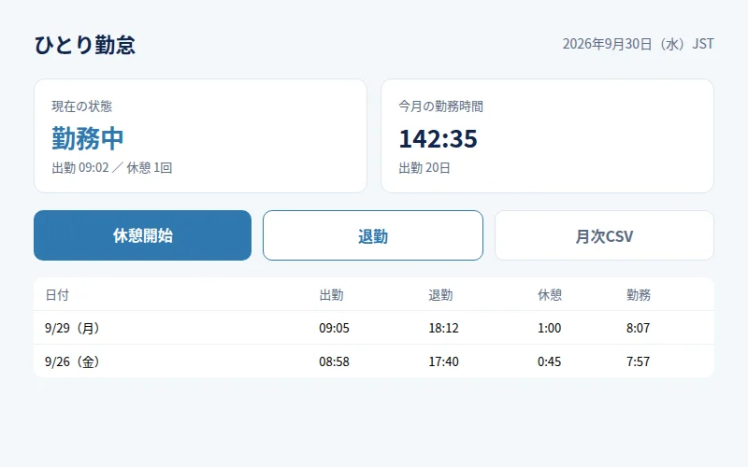Click the 休憩 column header

[550, 295]
